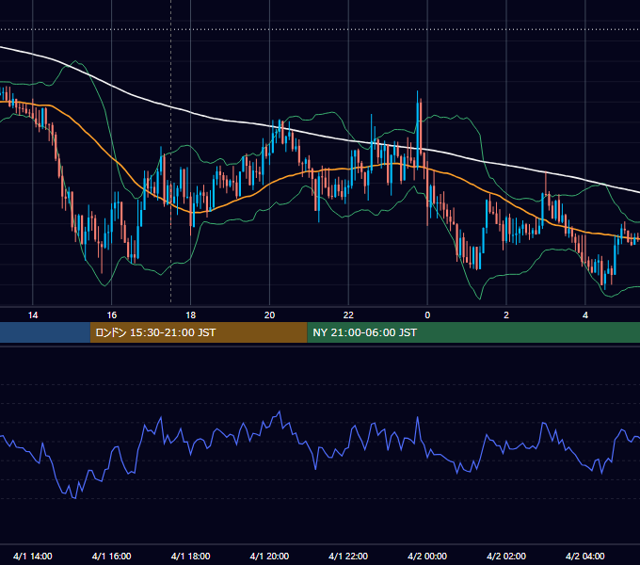640x565 pixels.
Task: Click the NY 21:00-06:00 JST session bar
Action: pyautogui.click(x=473, y=332)
